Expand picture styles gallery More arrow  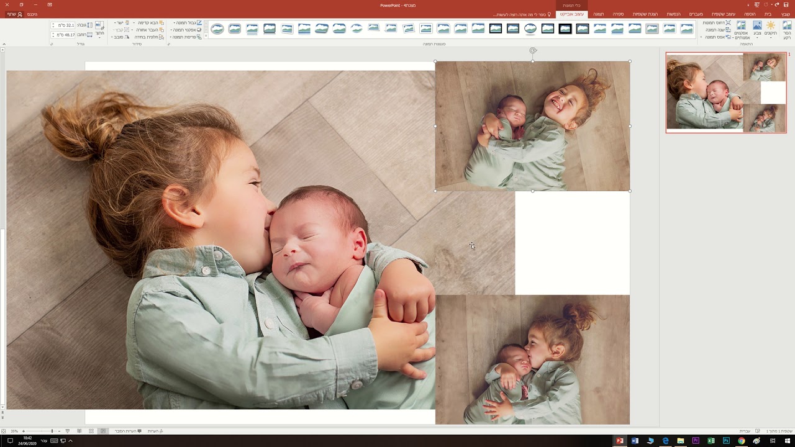(x=206, y=37)
